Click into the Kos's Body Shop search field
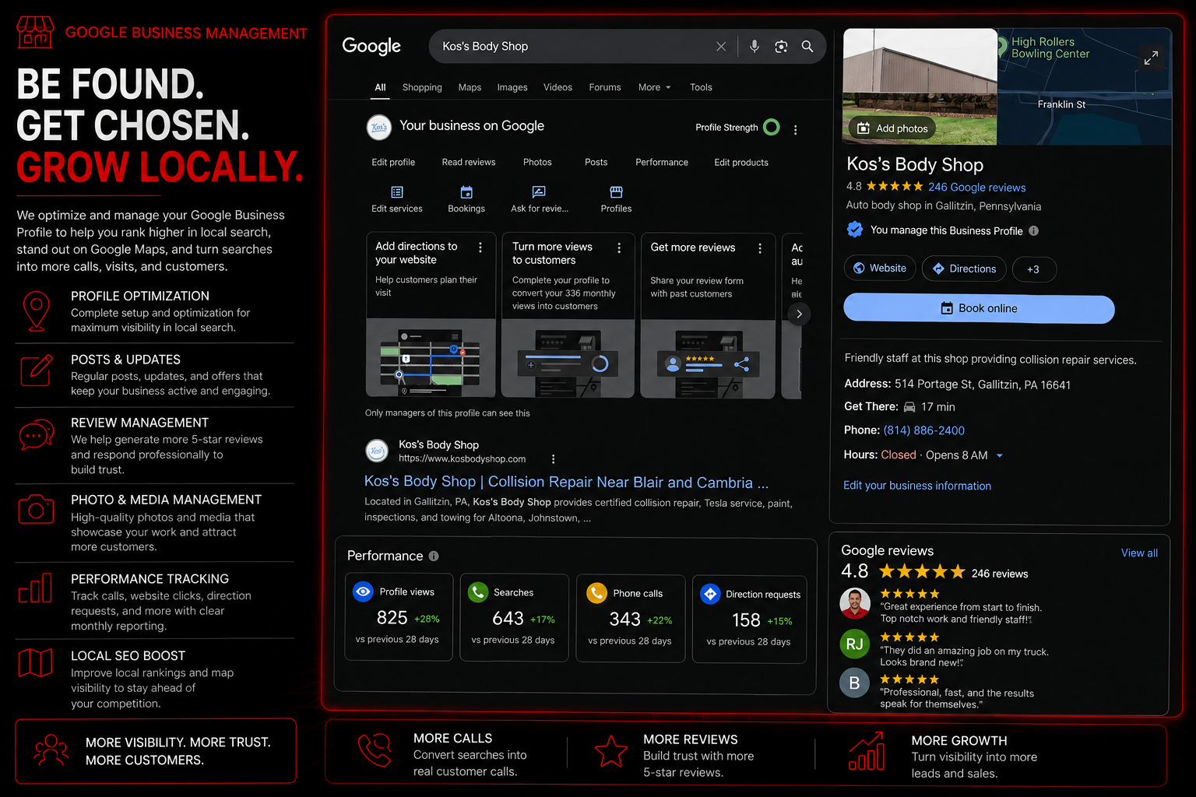Viewport: 1196px width, 797px height. coord(576,47)
